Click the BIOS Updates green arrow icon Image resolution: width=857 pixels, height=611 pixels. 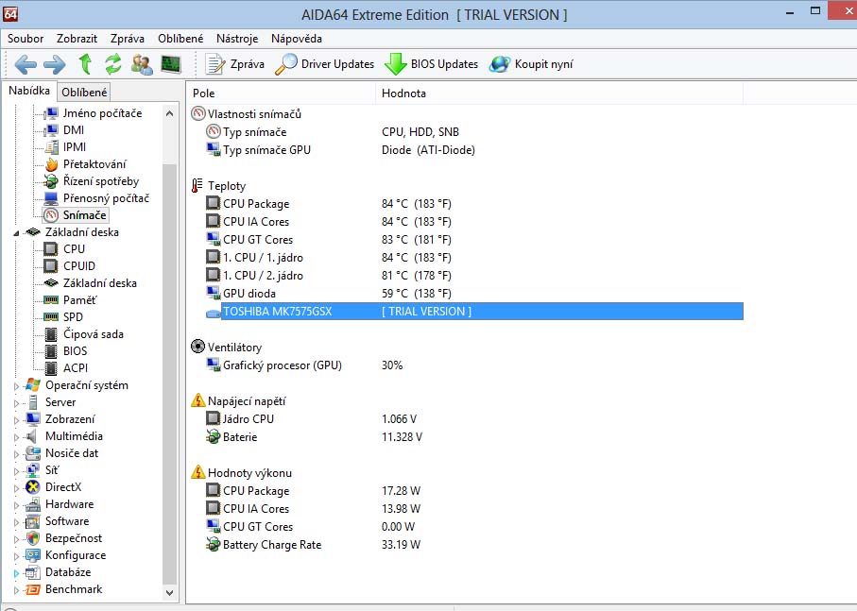coord(395,64)
